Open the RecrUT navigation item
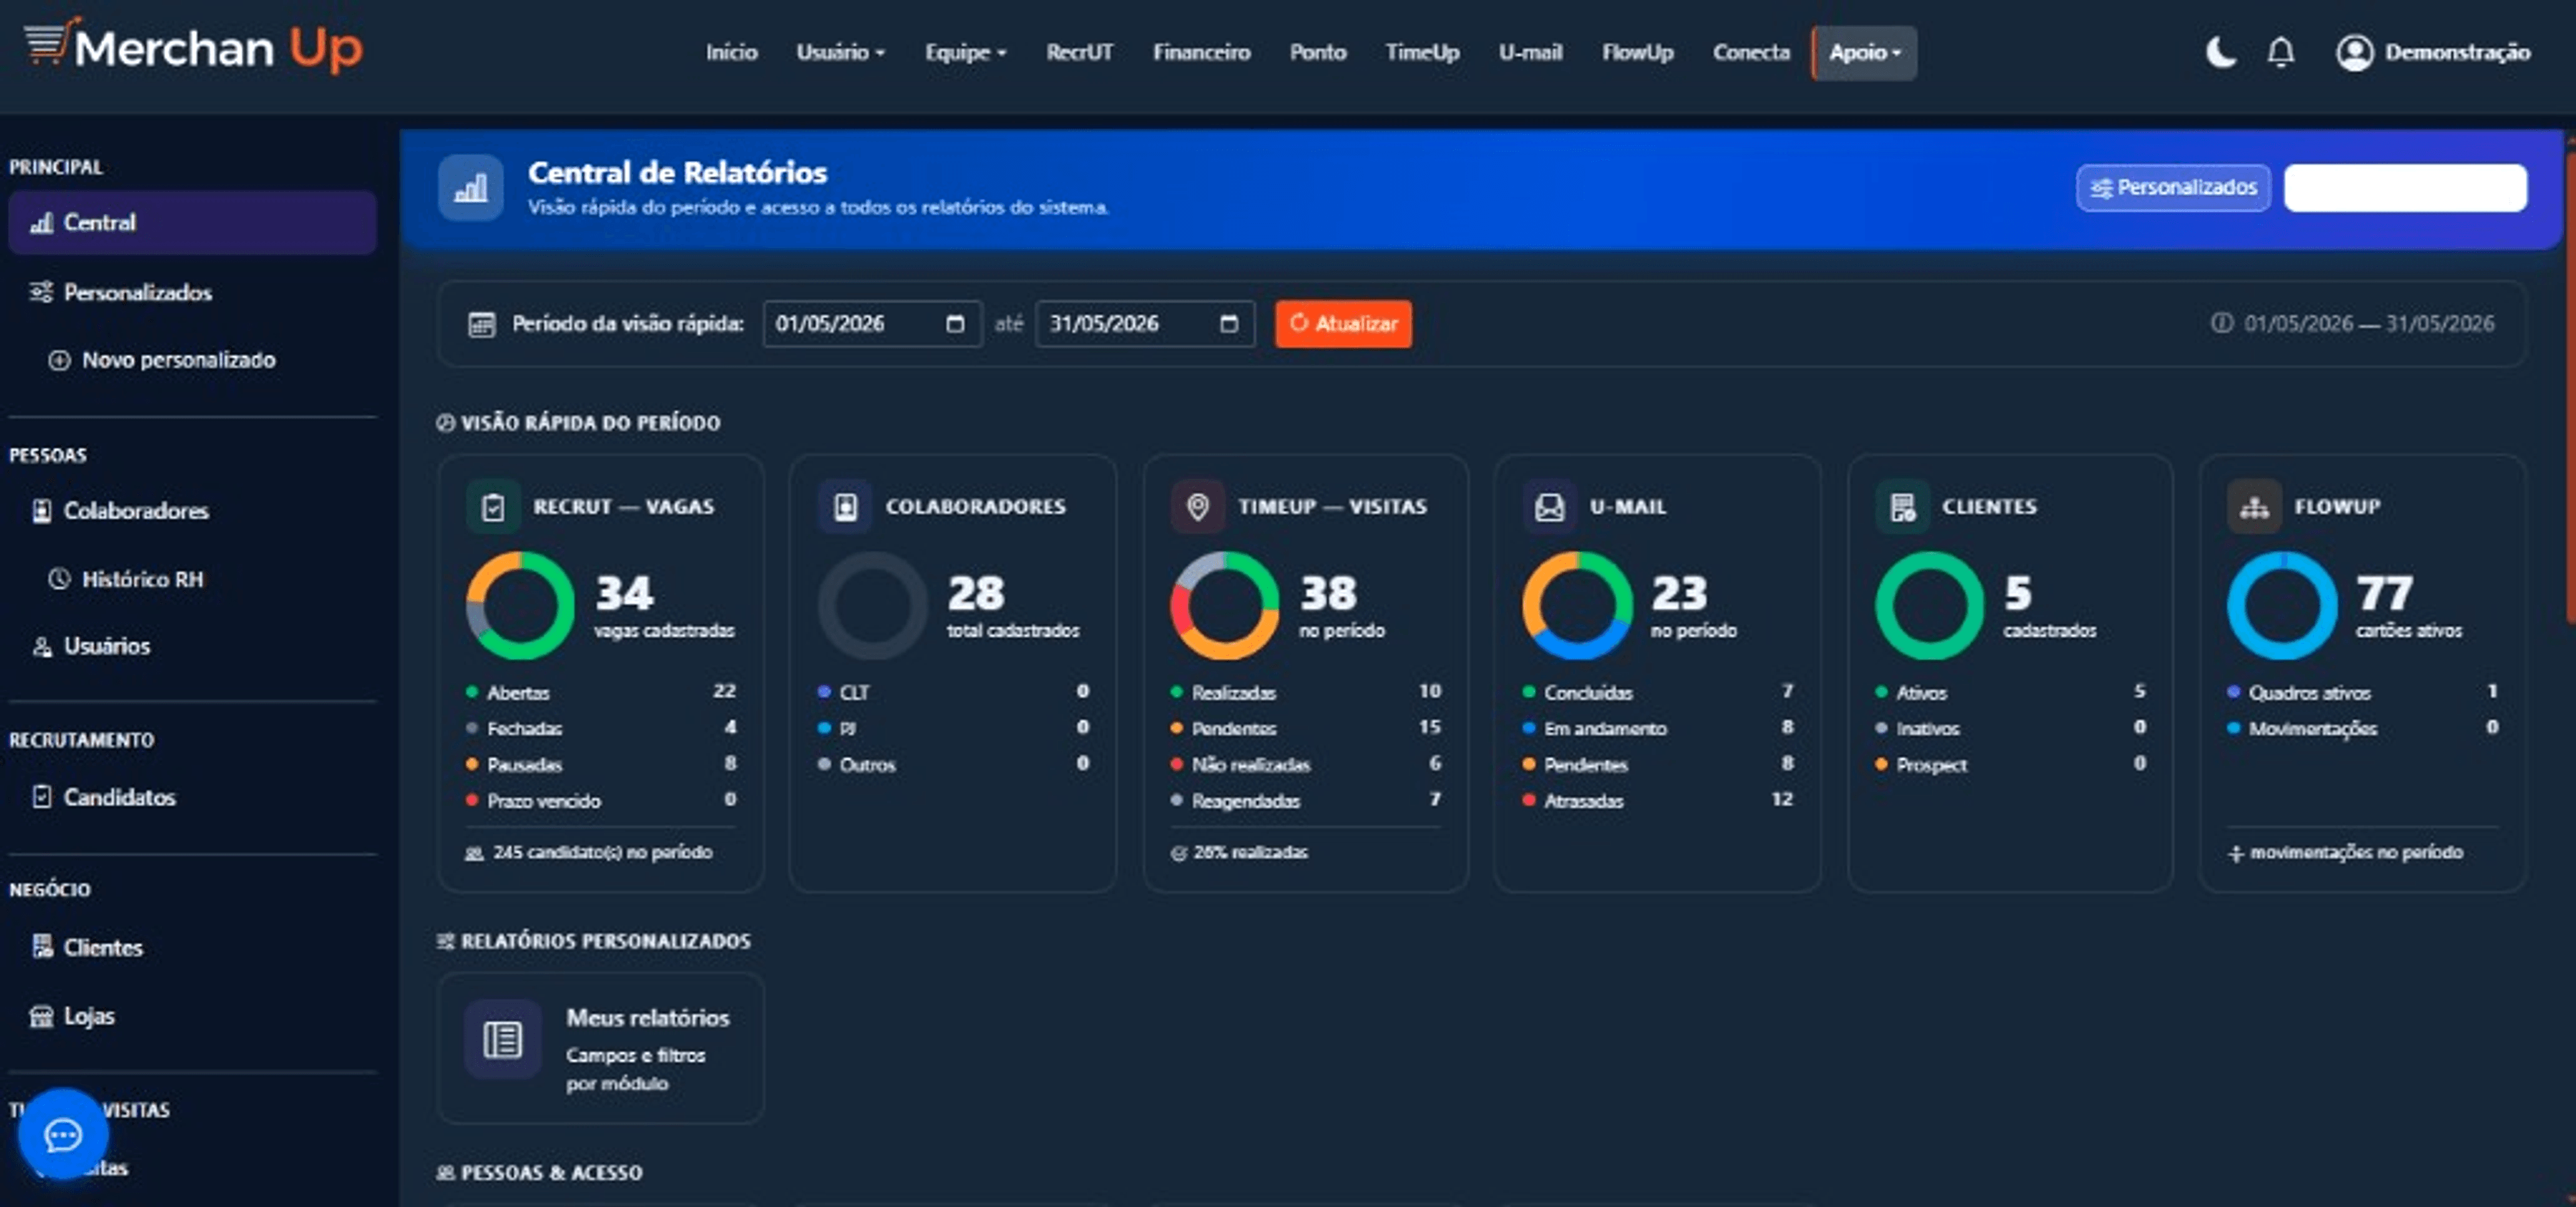The width and height of the screenshot is (2576, 1207). (x=1079, y=52)
